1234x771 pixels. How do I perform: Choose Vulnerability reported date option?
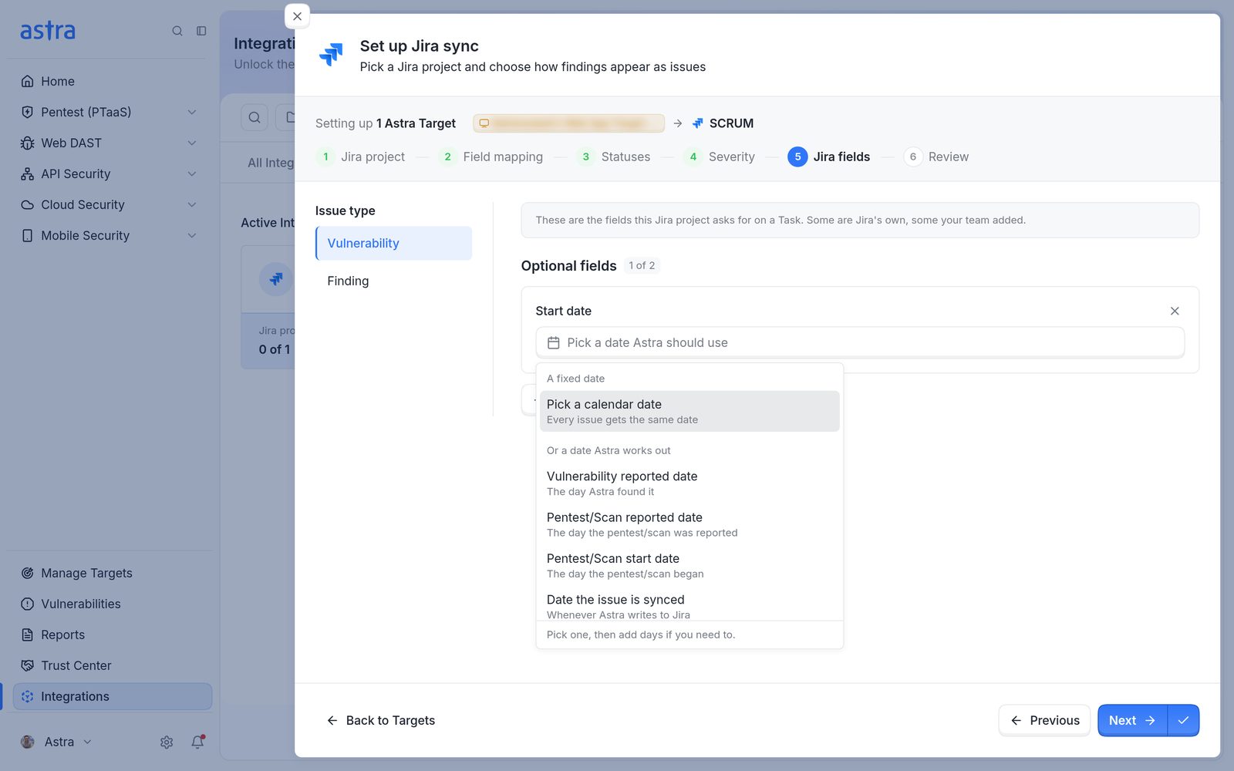[689, 483]
